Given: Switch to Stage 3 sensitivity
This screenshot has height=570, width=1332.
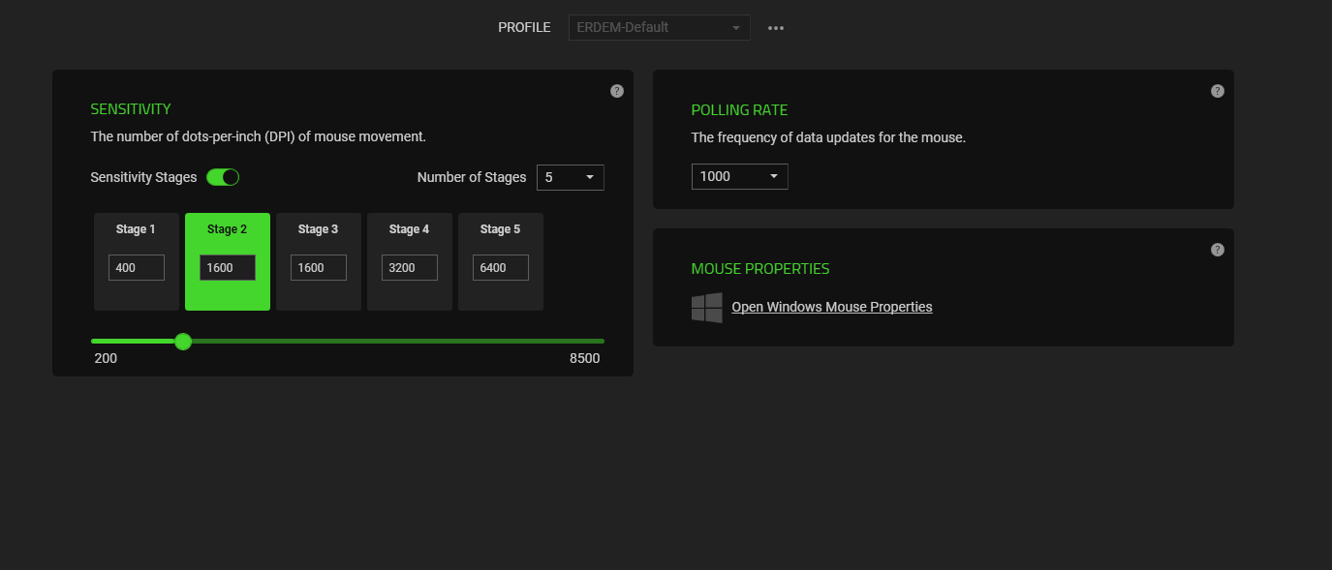Looking at the screenshot, I should [319, 229].
